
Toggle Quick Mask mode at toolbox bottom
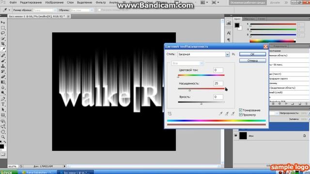click(3, 154)
